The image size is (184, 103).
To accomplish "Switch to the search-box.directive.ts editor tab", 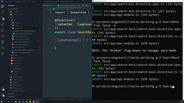I will tap(68, 5).
